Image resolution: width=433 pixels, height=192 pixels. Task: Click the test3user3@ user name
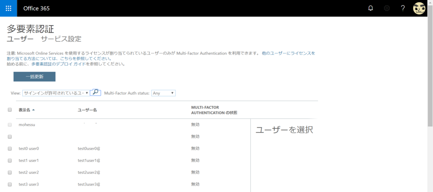89,184
